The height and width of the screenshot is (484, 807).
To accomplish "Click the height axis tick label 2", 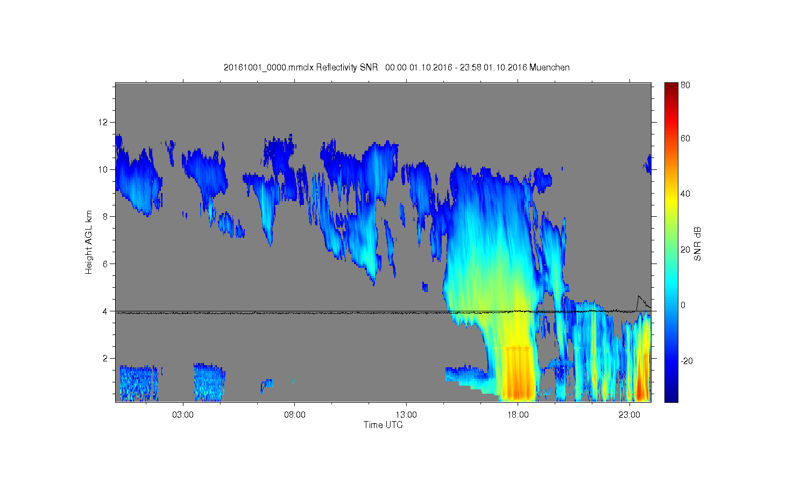I will coord(105,359).
